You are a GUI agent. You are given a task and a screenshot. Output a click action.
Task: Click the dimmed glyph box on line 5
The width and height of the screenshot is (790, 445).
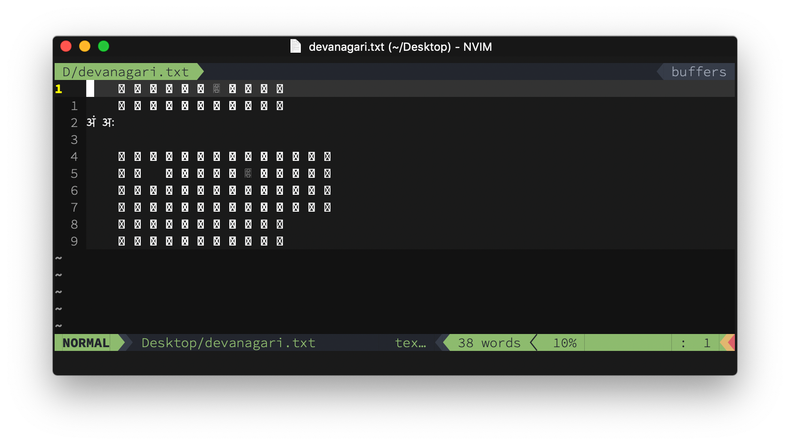248,174
